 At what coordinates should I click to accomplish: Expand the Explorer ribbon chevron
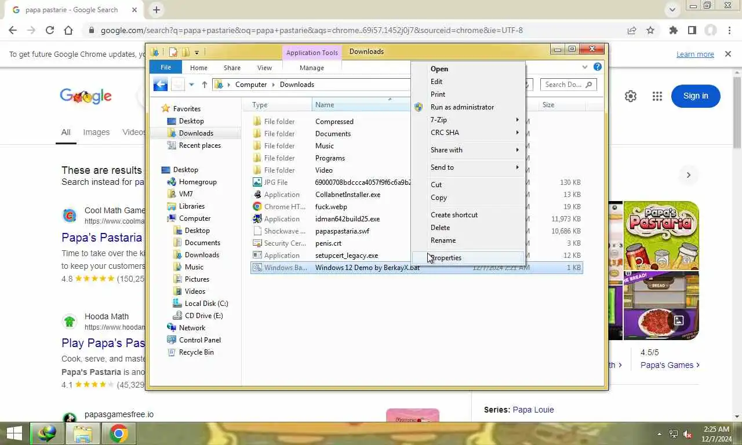click(x=585, y=67)
